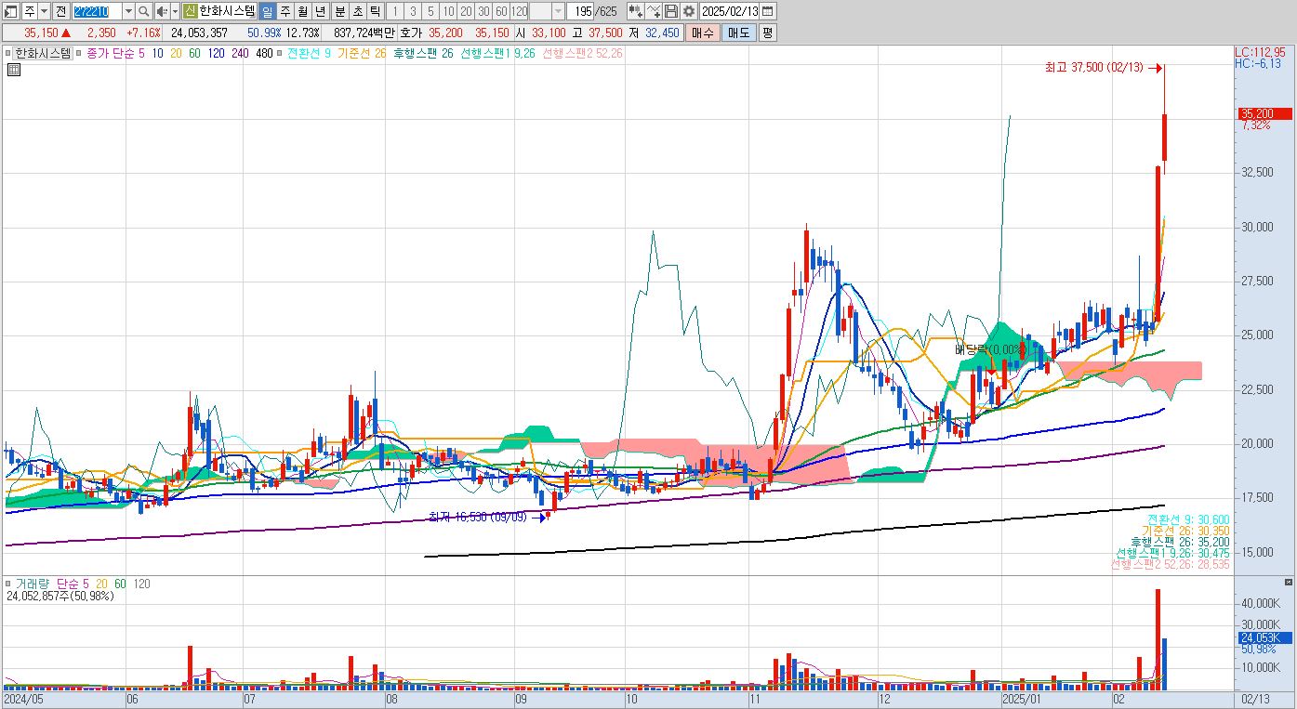Click the 전 button

point(60,11)
